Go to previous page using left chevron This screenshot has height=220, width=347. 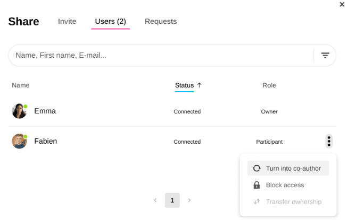pos(155,200)
